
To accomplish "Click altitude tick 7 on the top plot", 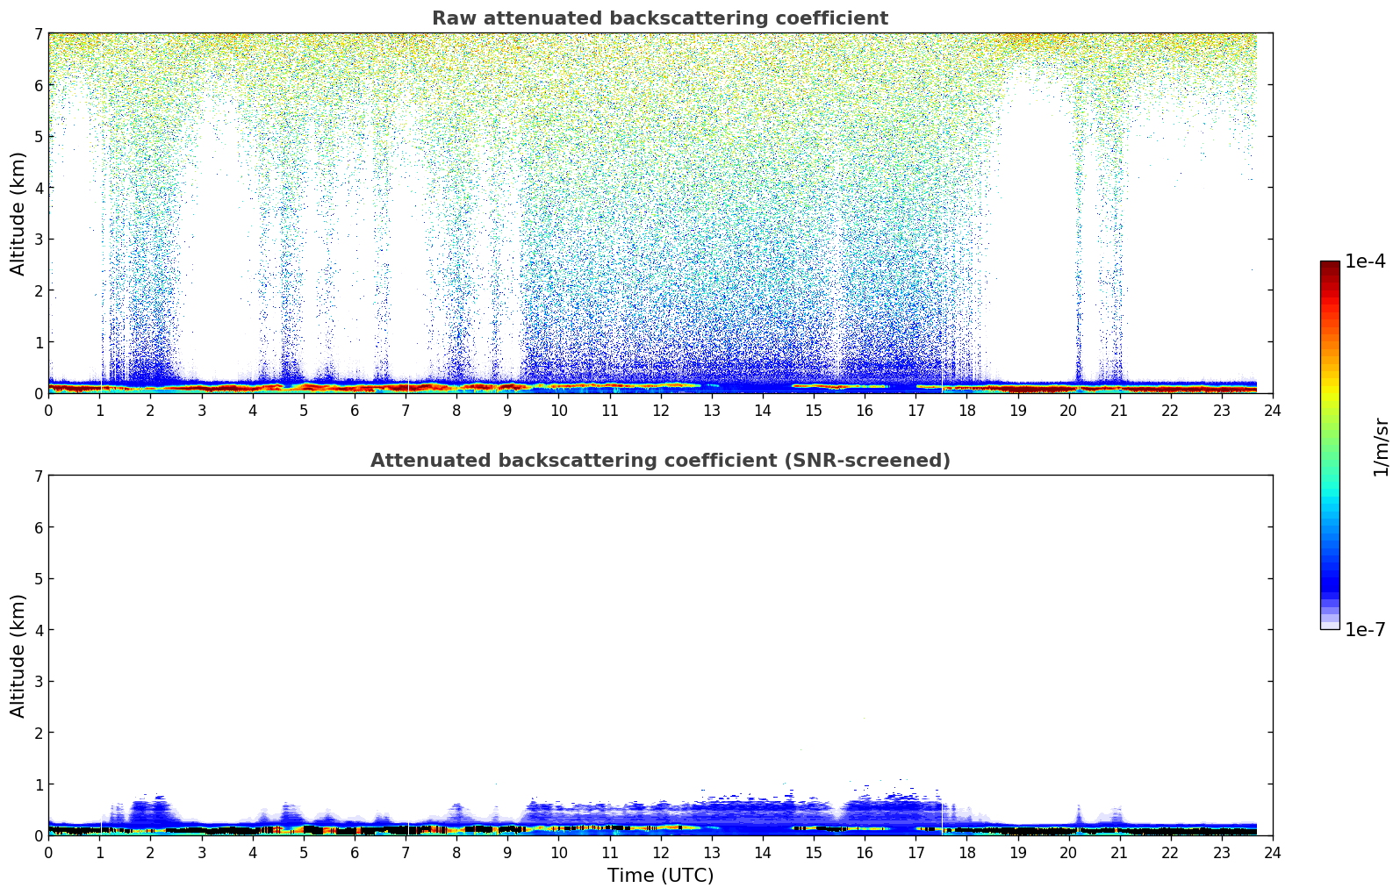I will point(38,34).
